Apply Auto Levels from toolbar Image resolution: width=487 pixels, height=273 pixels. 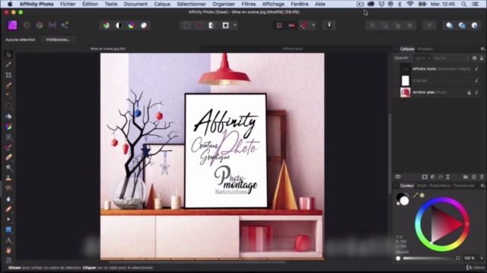107,25
